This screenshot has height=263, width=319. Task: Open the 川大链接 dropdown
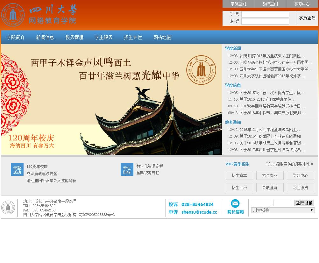(x=283, y=210)
